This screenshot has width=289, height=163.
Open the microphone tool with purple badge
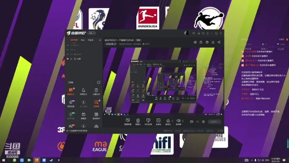(x=71, y=104)
